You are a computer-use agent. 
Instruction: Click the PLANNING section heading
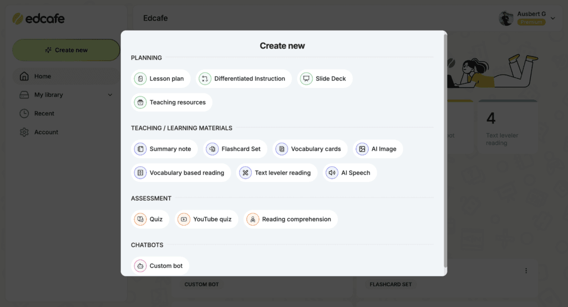(x=146, y=58)
